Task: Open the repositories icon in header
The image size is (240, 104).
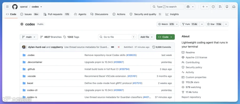Action: coord(227,7)
